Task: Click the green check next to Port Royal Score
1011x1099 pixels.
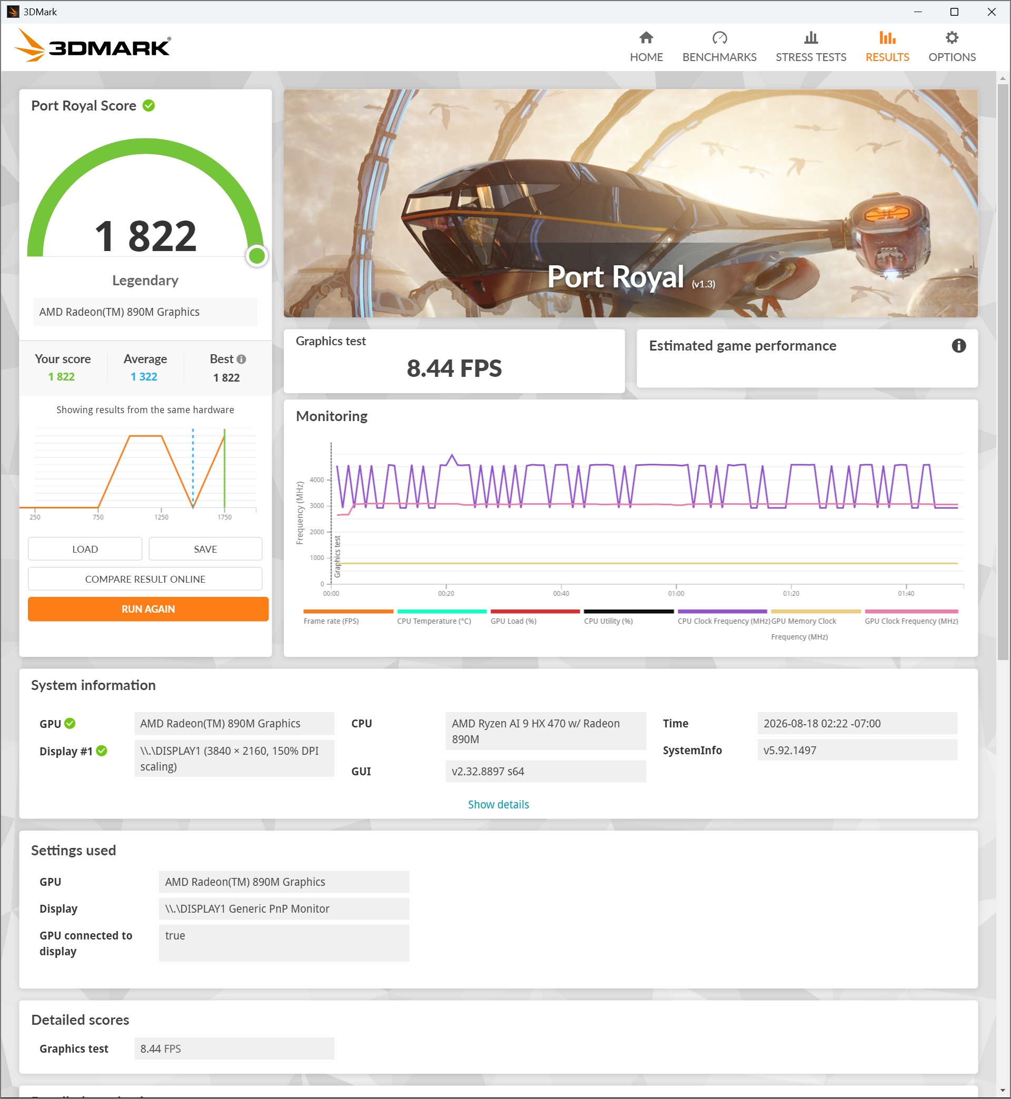Action: (149, 105)
